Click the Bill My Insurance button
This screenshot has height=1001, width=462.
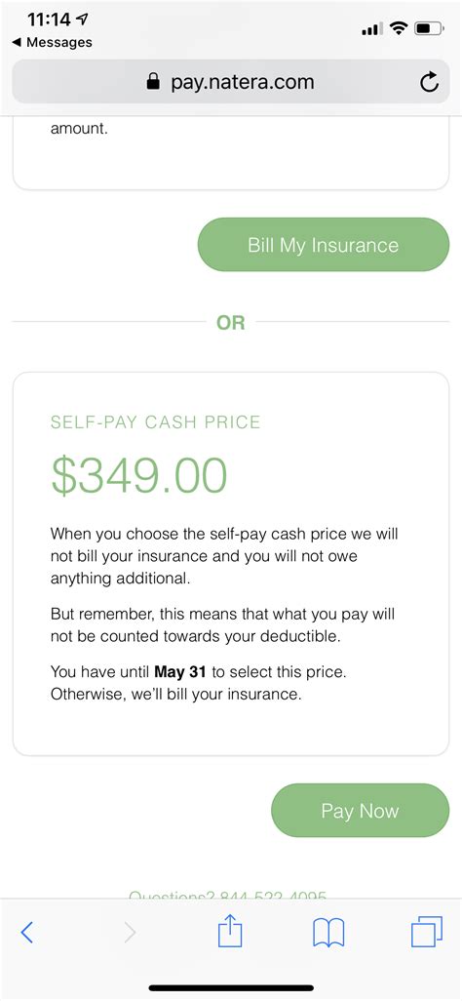pyautogui.click(x=324, y=245)
